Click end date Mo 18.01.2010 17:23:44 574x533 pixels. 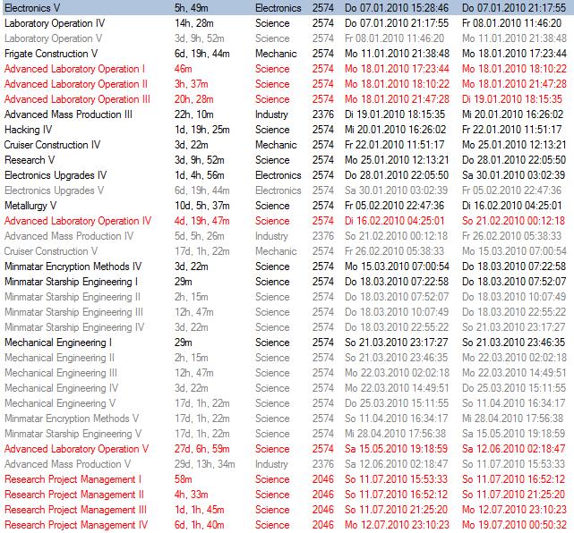pos(514,54)
